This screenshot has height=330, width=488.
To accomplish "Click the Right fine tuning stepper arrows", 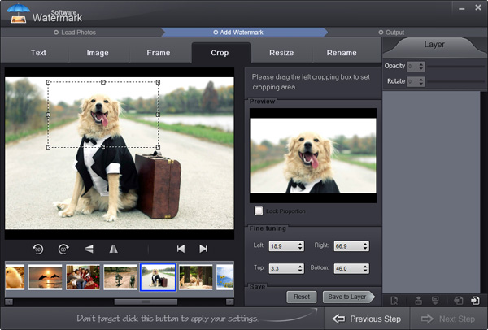I will point(365,246).
